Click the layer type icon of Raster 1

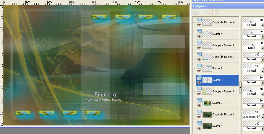[x=199, y=124]
